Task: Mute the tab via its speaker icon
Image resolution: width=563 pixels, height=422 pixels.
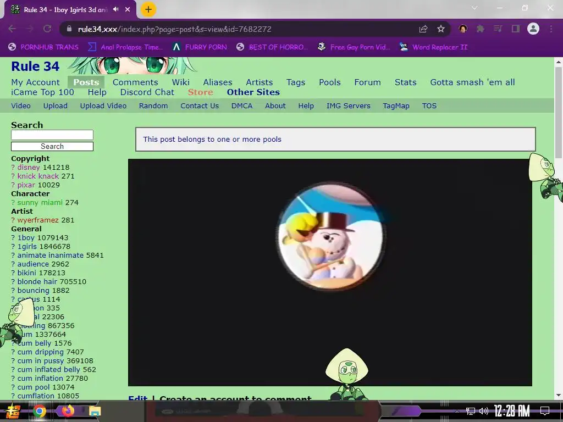Action: (115, 9)
